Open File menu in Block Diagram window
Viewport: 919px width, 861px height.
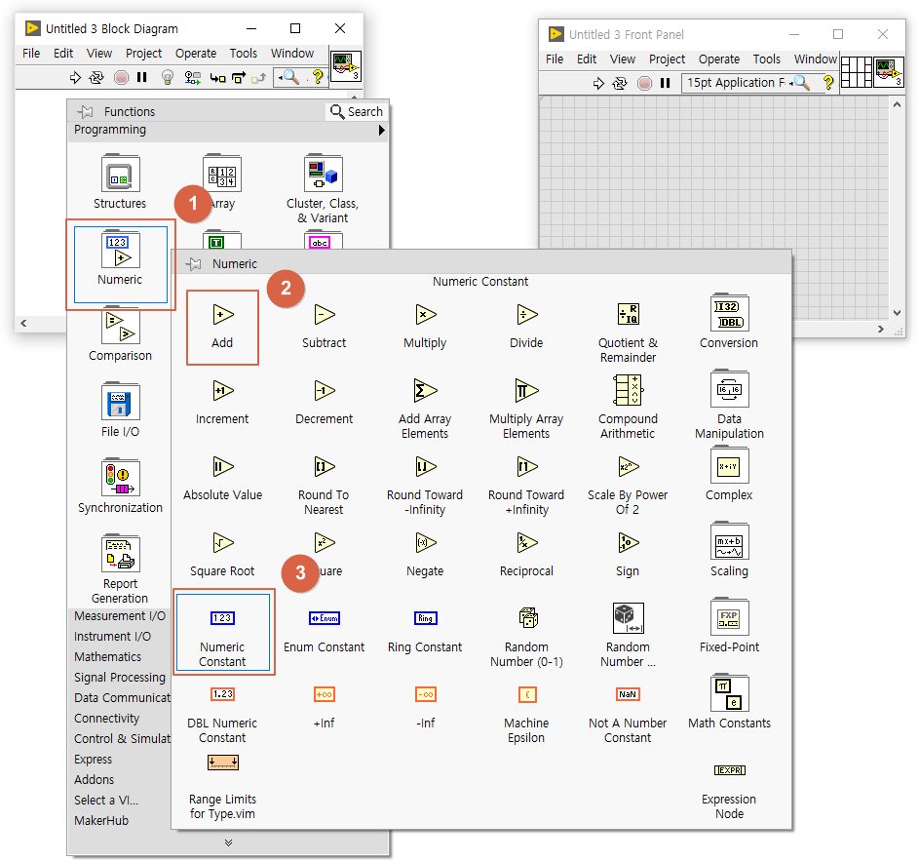31,54
